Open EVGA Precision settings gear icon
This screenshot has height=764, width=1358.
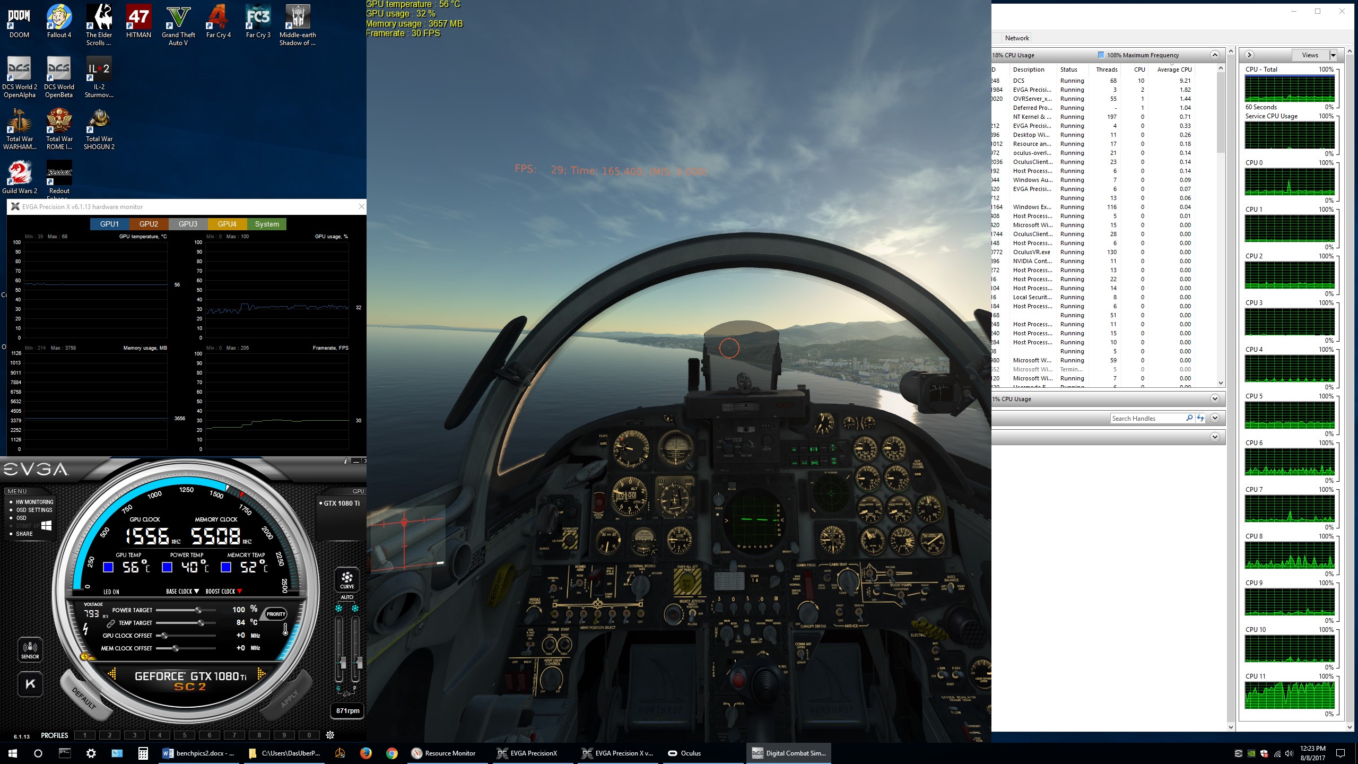point(330,735)
